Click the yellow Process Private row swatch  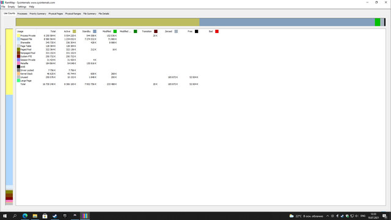[x=18, y=35]
